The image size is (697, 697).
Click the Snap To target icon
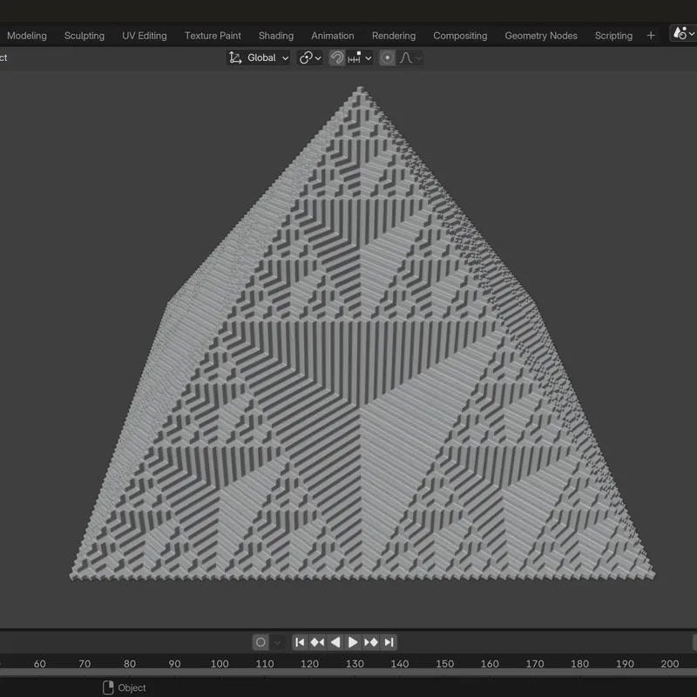pyautogui.click(x=355, y=58)
